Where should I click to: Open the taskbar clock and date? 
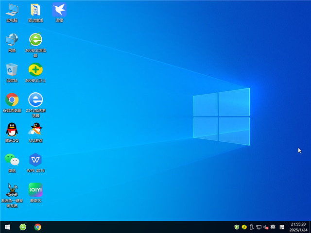(298, 227)
